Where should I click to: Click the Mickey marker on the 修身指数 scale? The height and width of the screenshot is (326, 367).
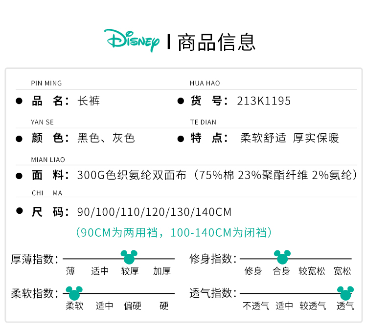point(282,258)
